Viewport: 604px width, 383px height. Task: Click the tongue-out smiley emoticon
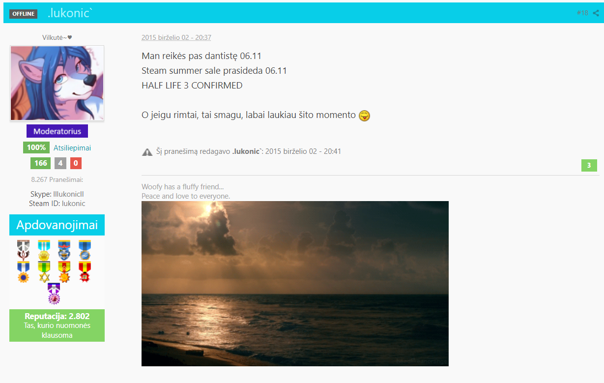click(x=364, y=116)
